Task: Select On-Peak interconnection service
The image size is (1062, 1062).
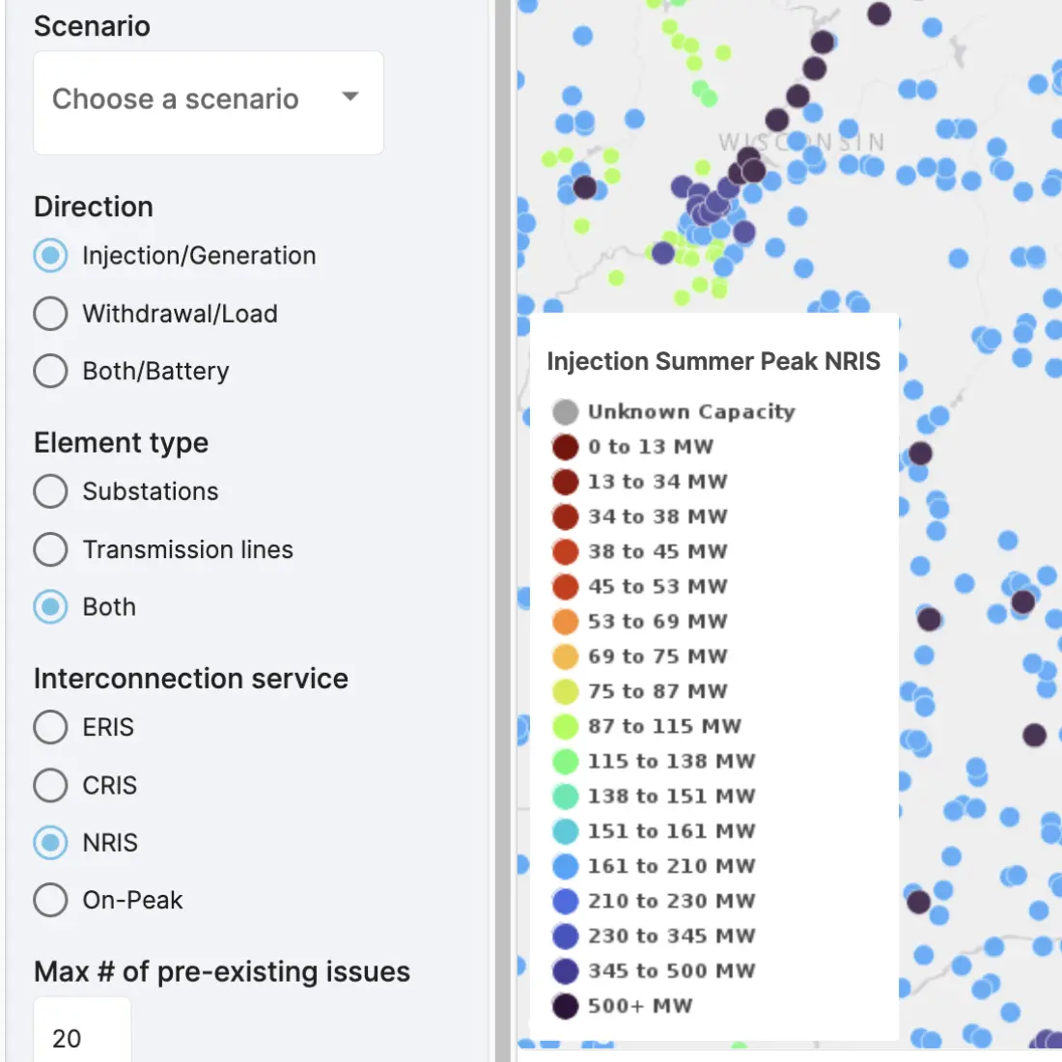Action: click(x=50, y=900)
